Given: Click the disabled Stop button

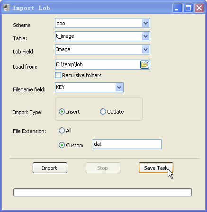Looking at the screenshot, I should click(x=103, y=168).
